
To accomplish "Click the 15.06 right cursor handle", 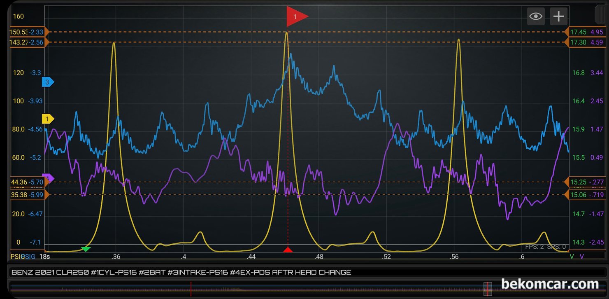I will 586,194.
